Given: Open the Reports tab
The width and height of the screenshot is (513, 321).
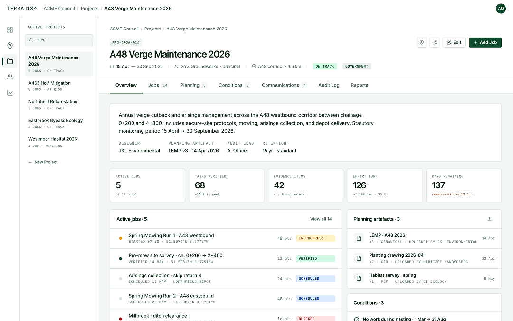Looking at the screenshot, I should pos(359,85).
